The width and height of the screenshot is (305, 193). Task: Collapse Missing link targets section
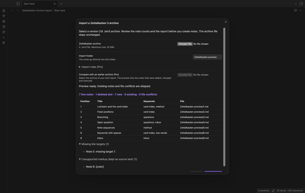pyautogui.click(x=94, y=144)
